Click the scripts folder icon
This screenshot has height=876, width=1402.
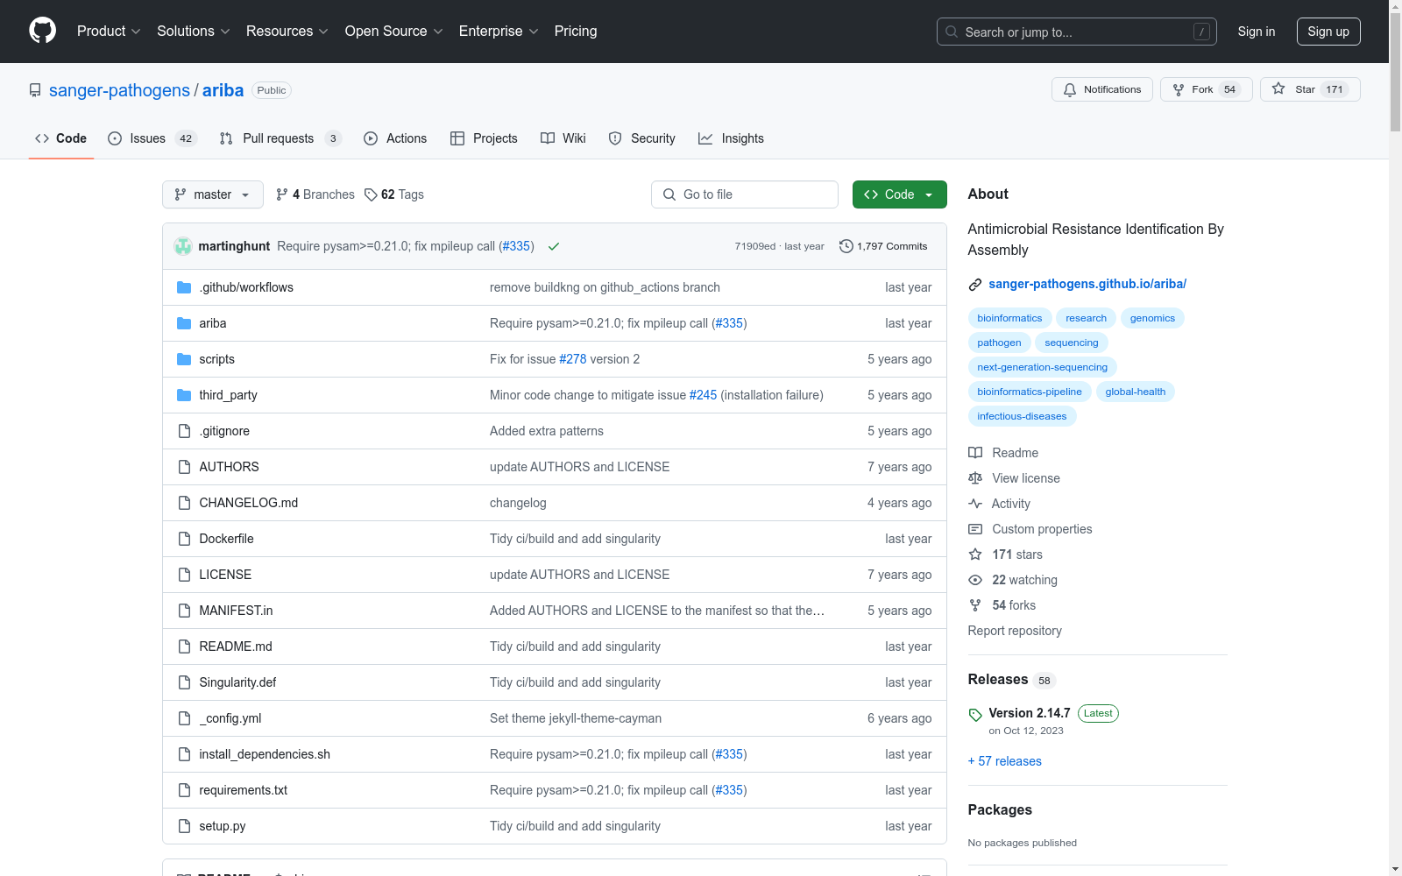click(x=184, y=359)
